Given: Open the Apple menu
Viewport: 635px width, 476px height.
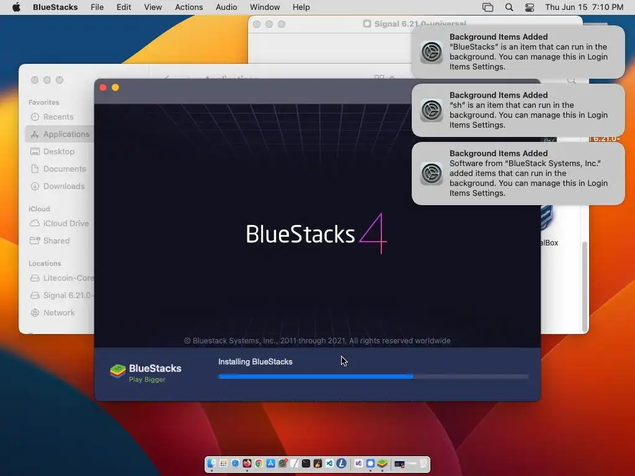Looking at the screenshot, I should pos(16,7).
